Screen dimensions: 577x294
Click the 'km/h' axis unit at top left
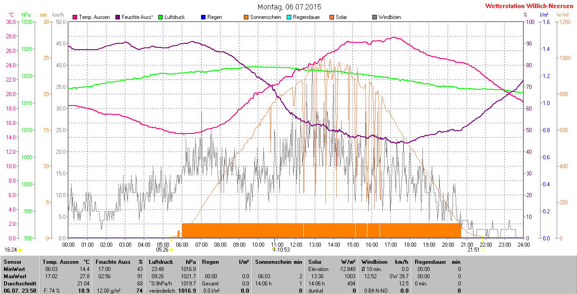click(58, 14)
